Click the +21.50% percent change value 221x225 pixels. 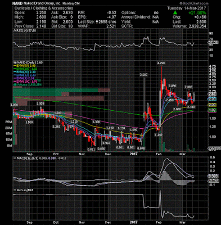197,13
